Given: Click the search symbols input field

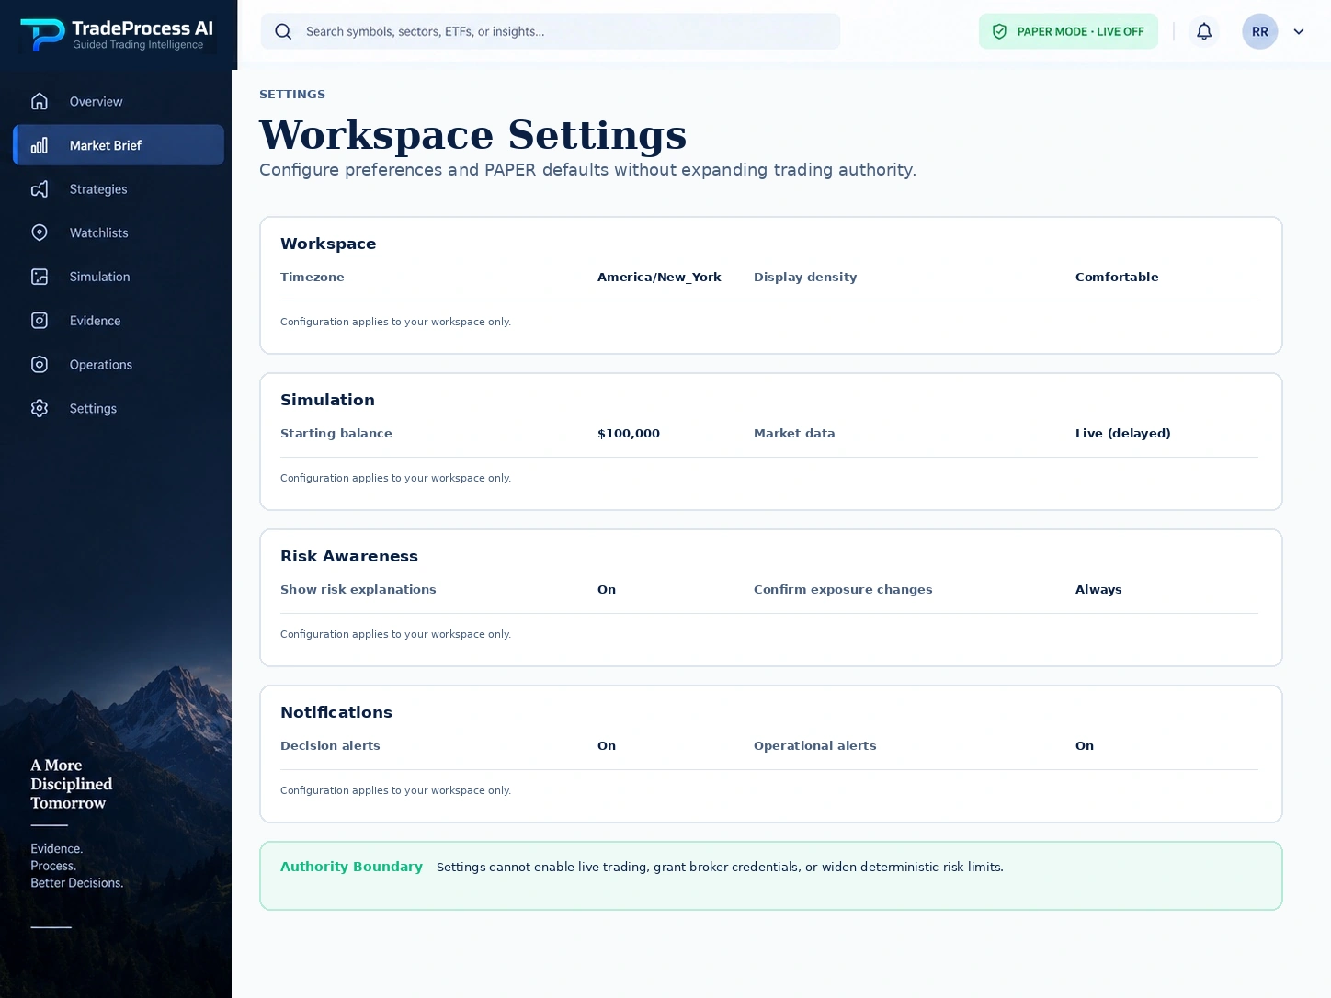Looking at the screenshot, I should (551, 31).
